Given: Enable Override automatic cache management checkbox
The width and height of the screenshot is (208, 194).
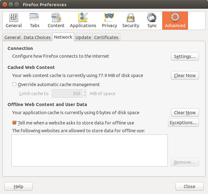Looking at the screenshot, I should [x=14, y=84].
